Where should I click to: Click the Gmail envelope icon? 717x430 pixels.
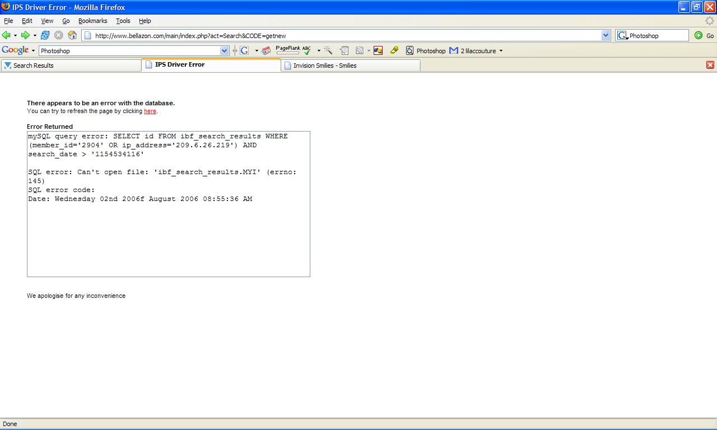pyautogui.click(x=454, y=50)
